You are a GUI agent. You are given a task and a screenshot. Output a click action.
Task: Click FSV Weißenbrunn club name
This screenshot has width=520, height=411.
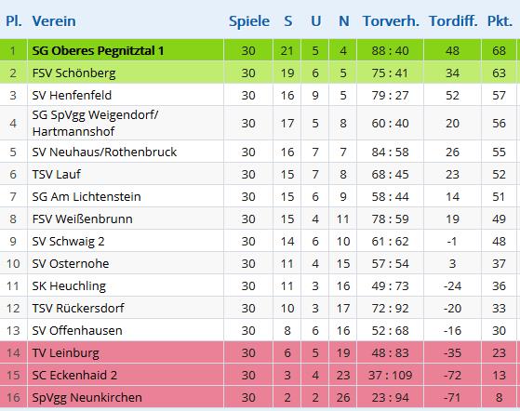coord(82,219)
